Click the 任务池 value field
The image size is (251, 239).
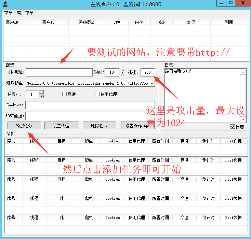[x=32, y=94]
